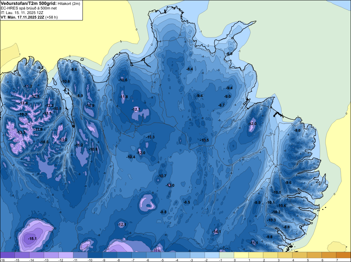Screen dimensions: 351x262
Task: Select the -5.2 temperature value
Action: pyautogui.click(x=40, y=68)
